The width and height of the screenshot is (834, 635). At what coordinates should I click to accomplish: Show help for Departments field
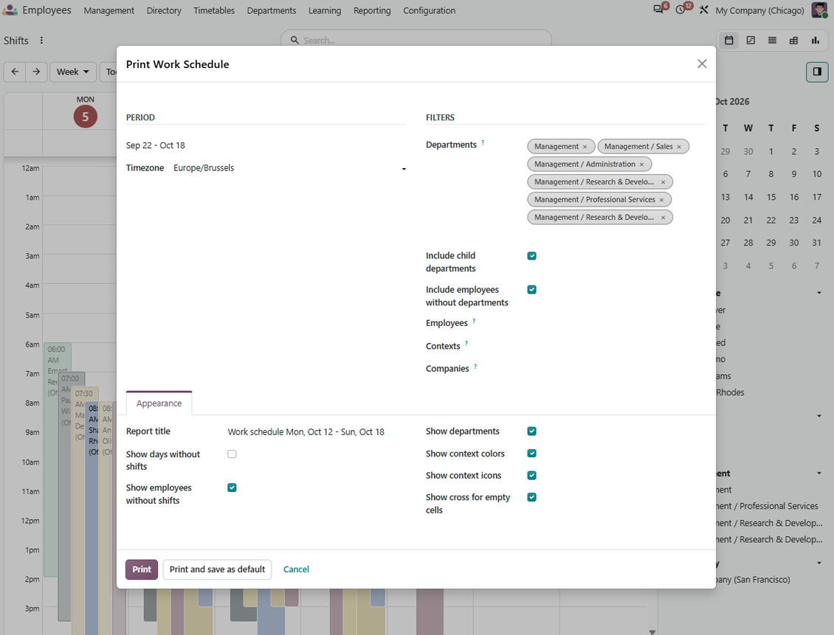coord(483,142)
